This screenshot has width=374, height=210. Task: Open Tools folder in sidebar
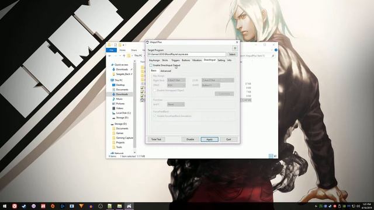pos(119,147)
